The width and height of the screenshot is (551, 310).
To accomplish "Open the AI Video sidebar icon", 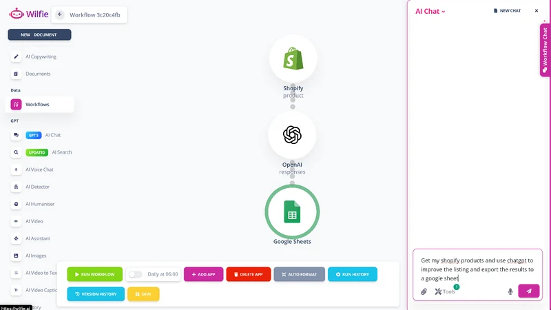I will point(16,221).
